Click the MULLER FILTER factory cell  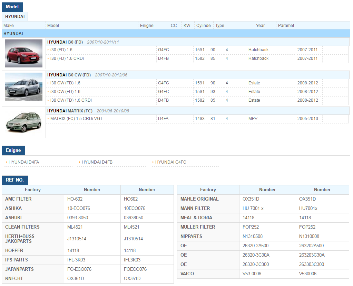pyautogui.click(x=208, y=227)
